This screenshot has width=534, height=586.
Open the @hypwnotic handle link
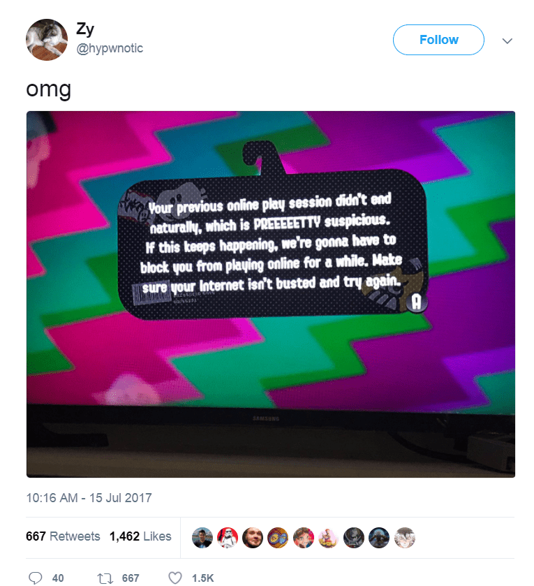(110, 48)
